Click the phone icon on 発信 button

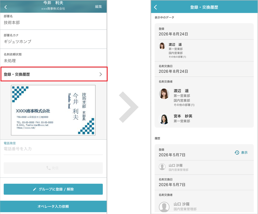[x=48, y=168]
